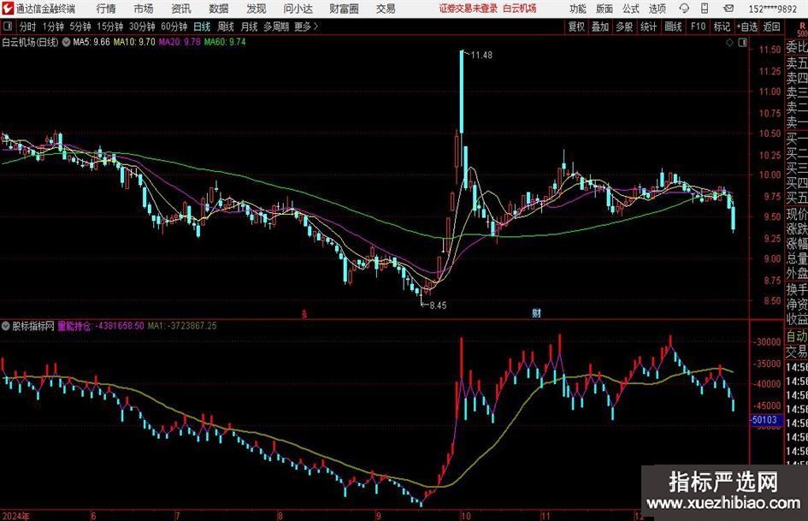Click the 多股 multi-stock button

click(624, 27)
